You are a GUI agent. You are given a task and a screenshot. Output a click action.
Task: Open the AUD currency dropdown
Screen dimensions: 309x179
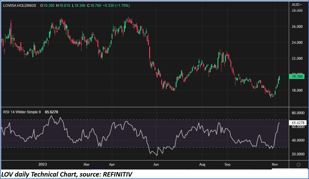click(x=297, y=4)
